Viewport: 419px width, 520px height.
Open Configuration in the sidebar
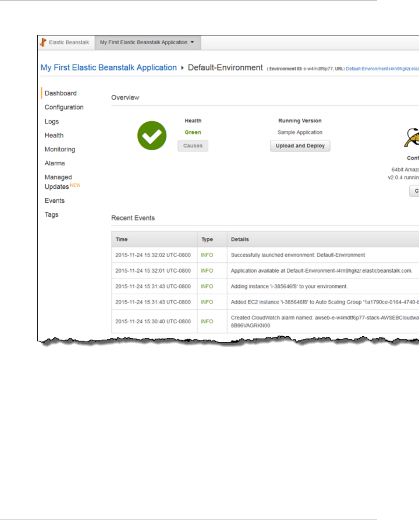[64, 107]
